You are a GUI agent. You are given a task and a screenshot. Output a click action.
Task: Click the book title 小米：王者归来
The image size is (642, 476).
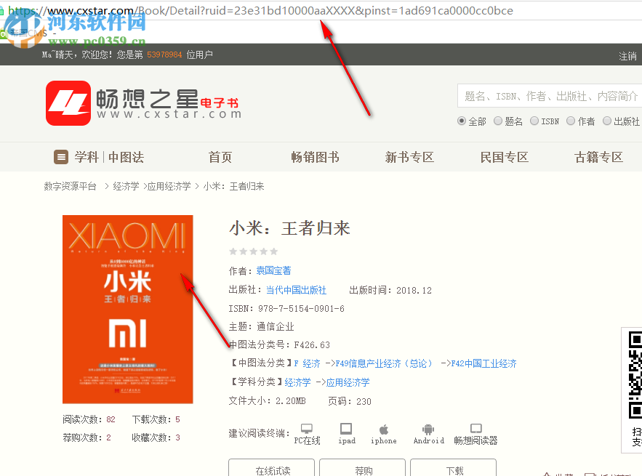coord(289,228)
